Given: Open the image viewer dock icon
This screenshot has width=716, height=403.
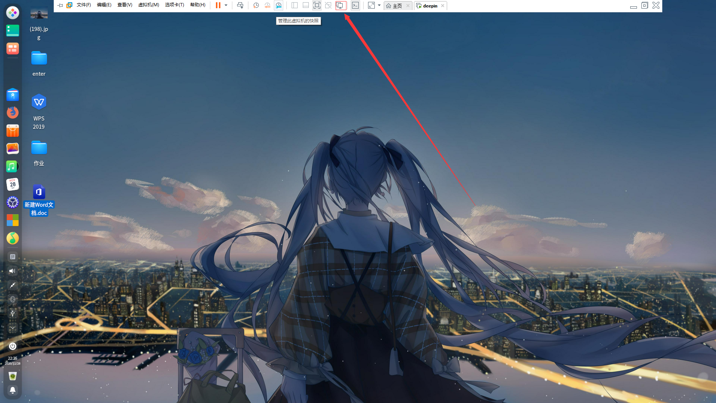Looking at the screenshot, I should point(13,149).
